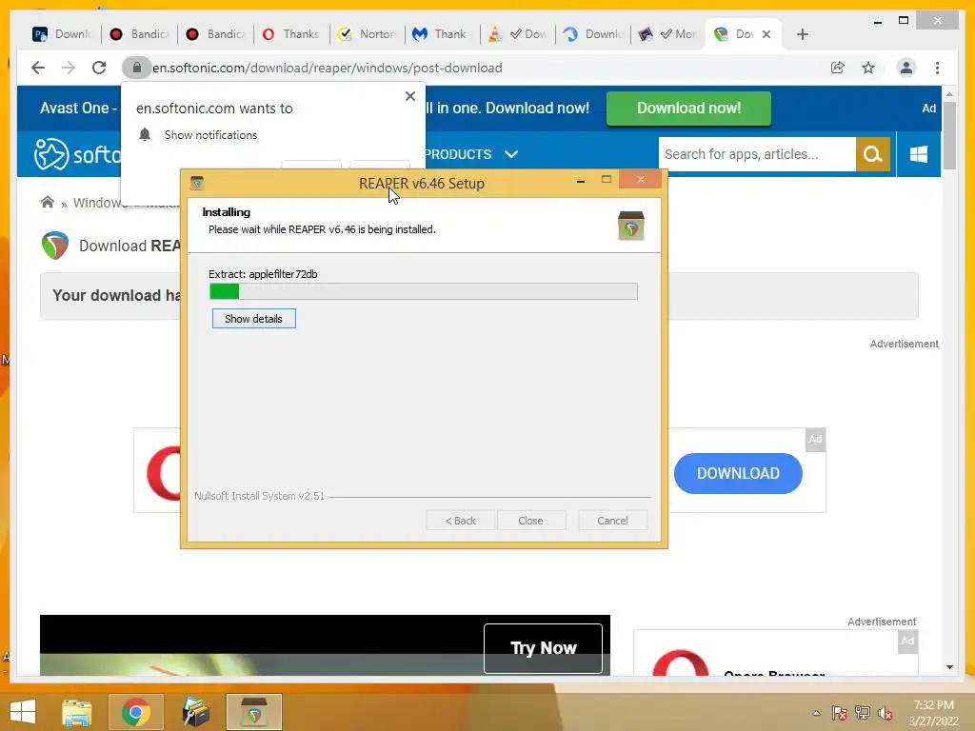Viewport: 975px width, 731px height.
Task: Open the clock showing 7:32 PM
Action: click(933, 713)
